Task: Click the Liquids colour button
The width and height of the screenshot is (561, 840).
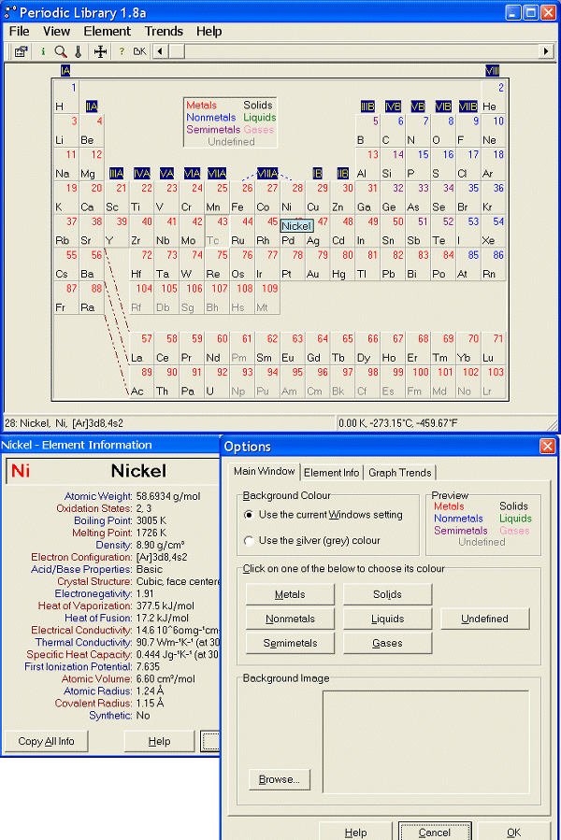Action: pyautogui.click(x=387, y=619)
